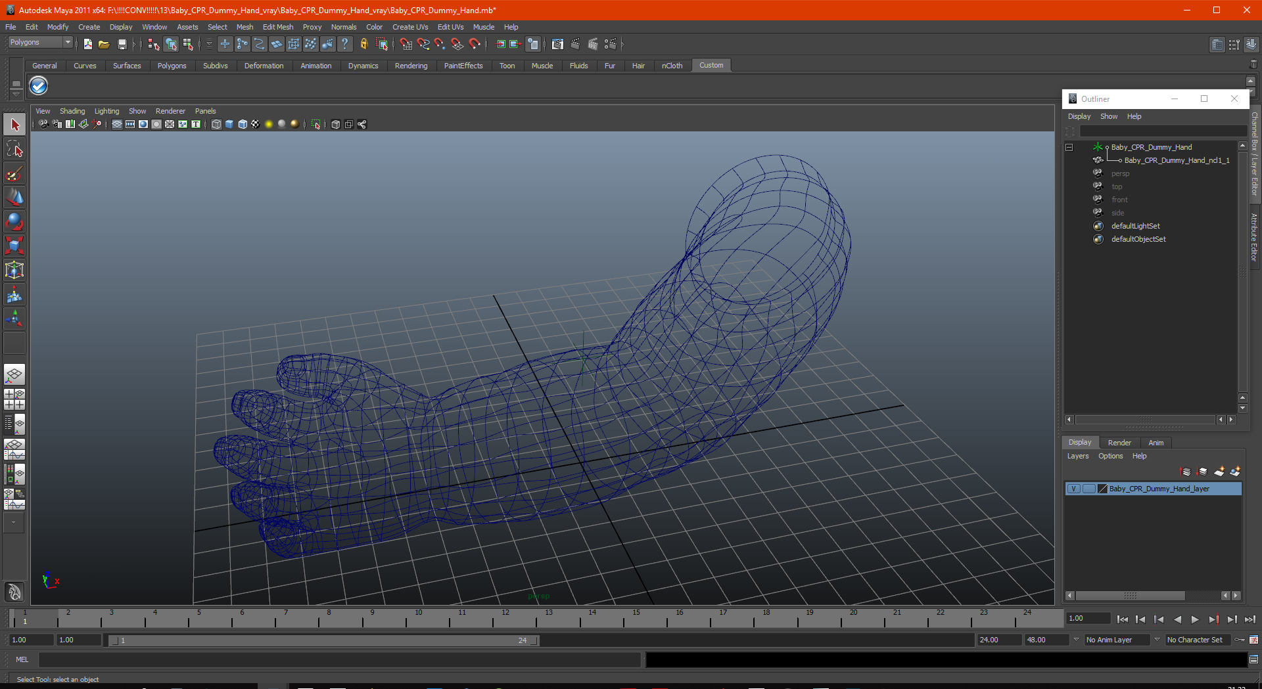The width and height of the screenshot is (1262, 689).
Task: Open the Render layer tab
Action: click(1119, 443)
